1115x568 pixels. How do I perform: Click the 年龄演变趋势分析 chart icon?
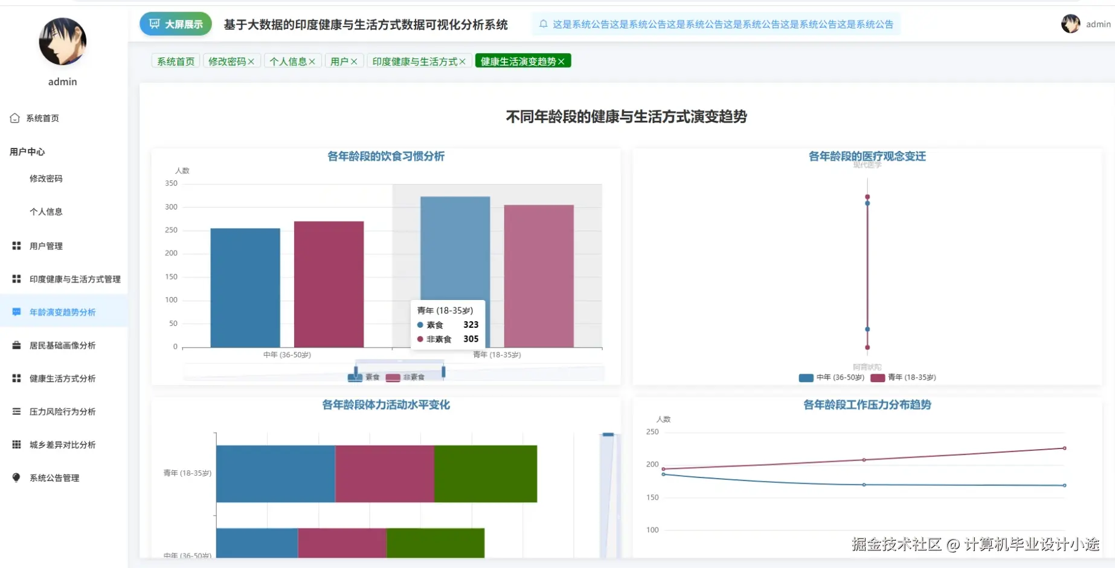pyautogui.click(x=15, y=311)
